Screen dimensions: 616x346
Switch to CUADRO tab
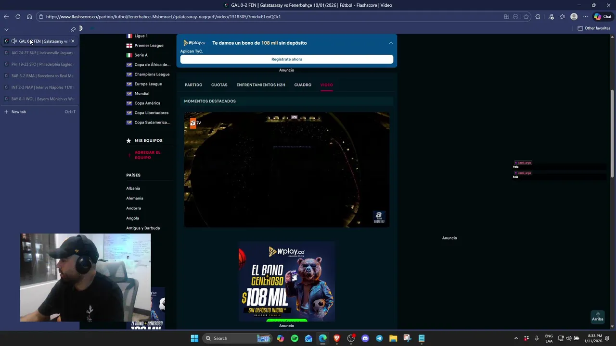(303, 85)
